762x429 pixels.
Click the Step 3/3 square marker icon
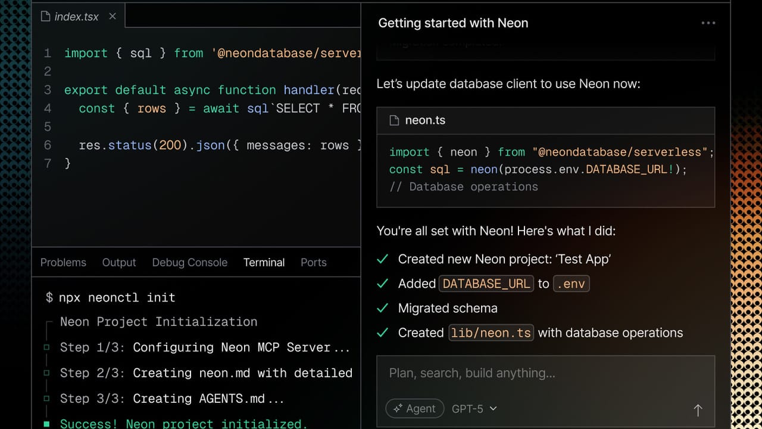coord(46,399)
